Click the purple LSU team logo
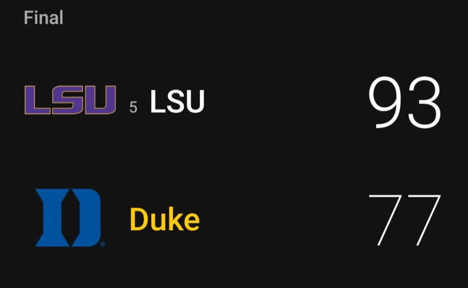This screenshot has height=288, width=468. tap(70, 100)
